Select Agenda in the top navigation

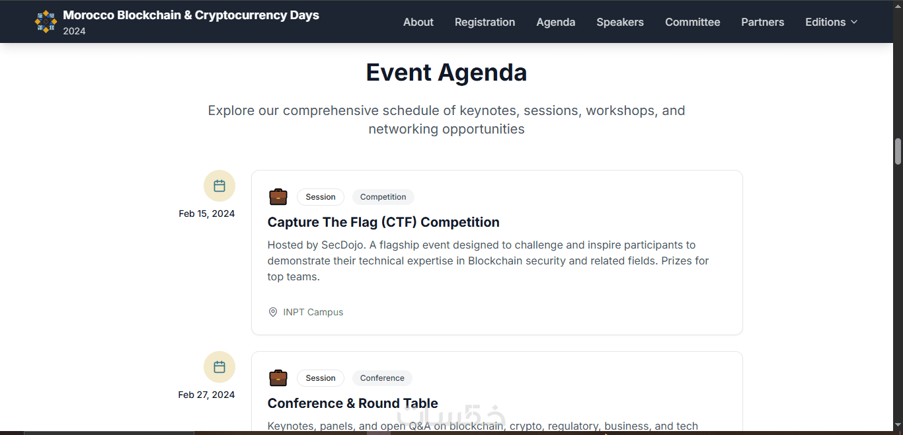click(x=556, y=22)
